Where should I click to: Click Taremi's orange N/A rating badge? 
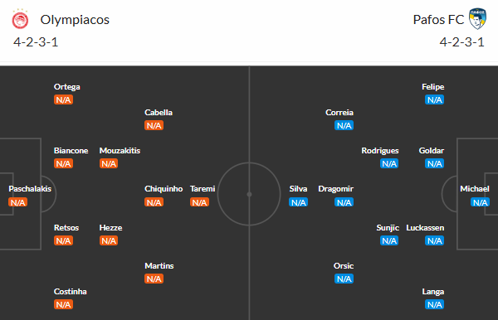[x=199, y=202]
